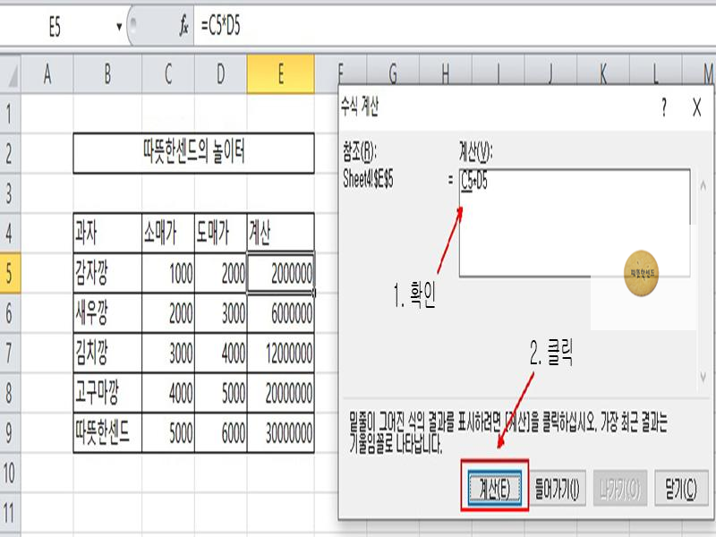Select row 4 header
716x537 pixels.
pyautogui.click(x=10, y=233)
